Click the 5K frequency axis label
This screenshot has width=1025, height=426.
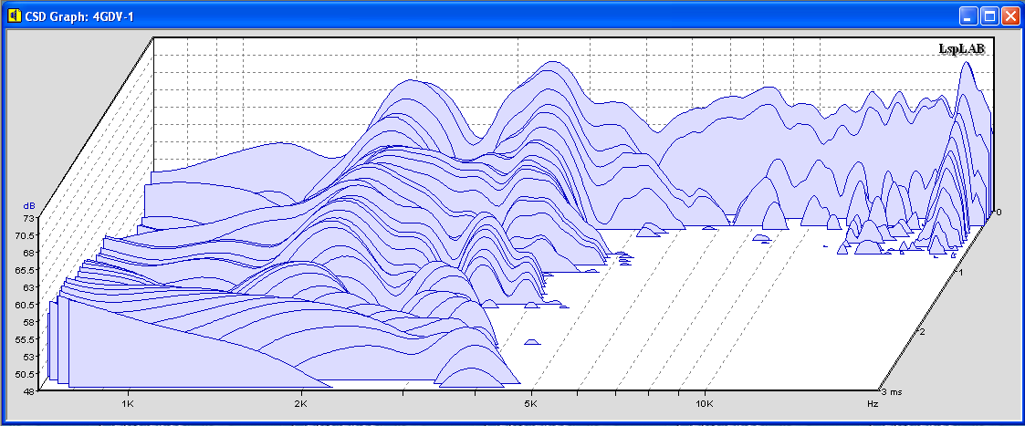click(x=531, y=404)
